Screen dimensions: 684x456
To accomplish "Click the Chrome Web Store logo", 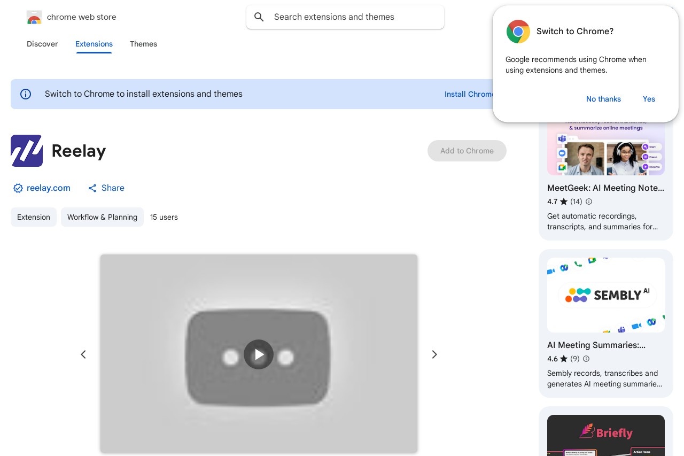I will pos(34,17).
